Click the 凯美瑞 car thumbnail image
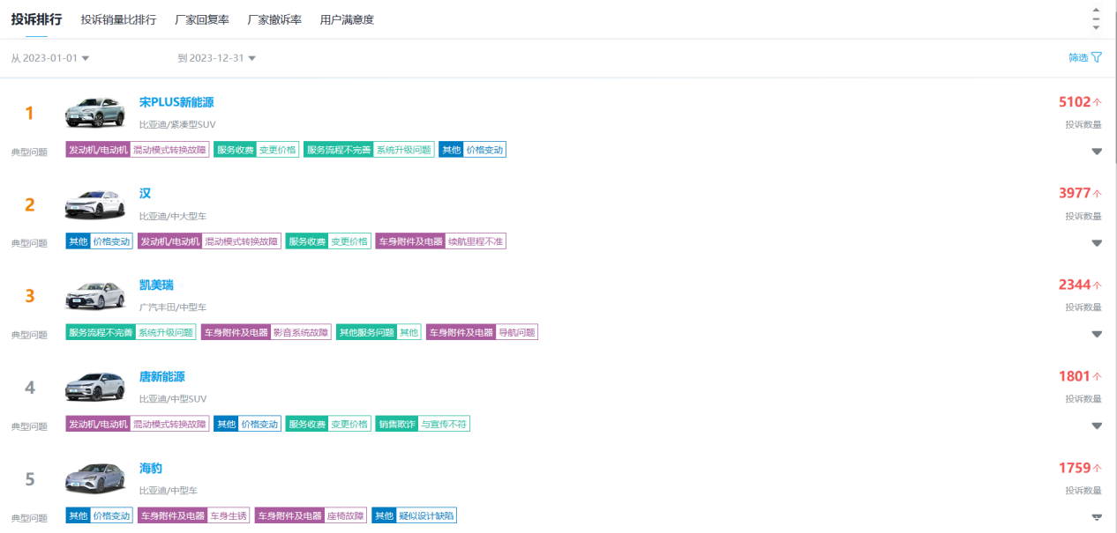The width and height of the screenshot is (1117, 533). (95, 295)
